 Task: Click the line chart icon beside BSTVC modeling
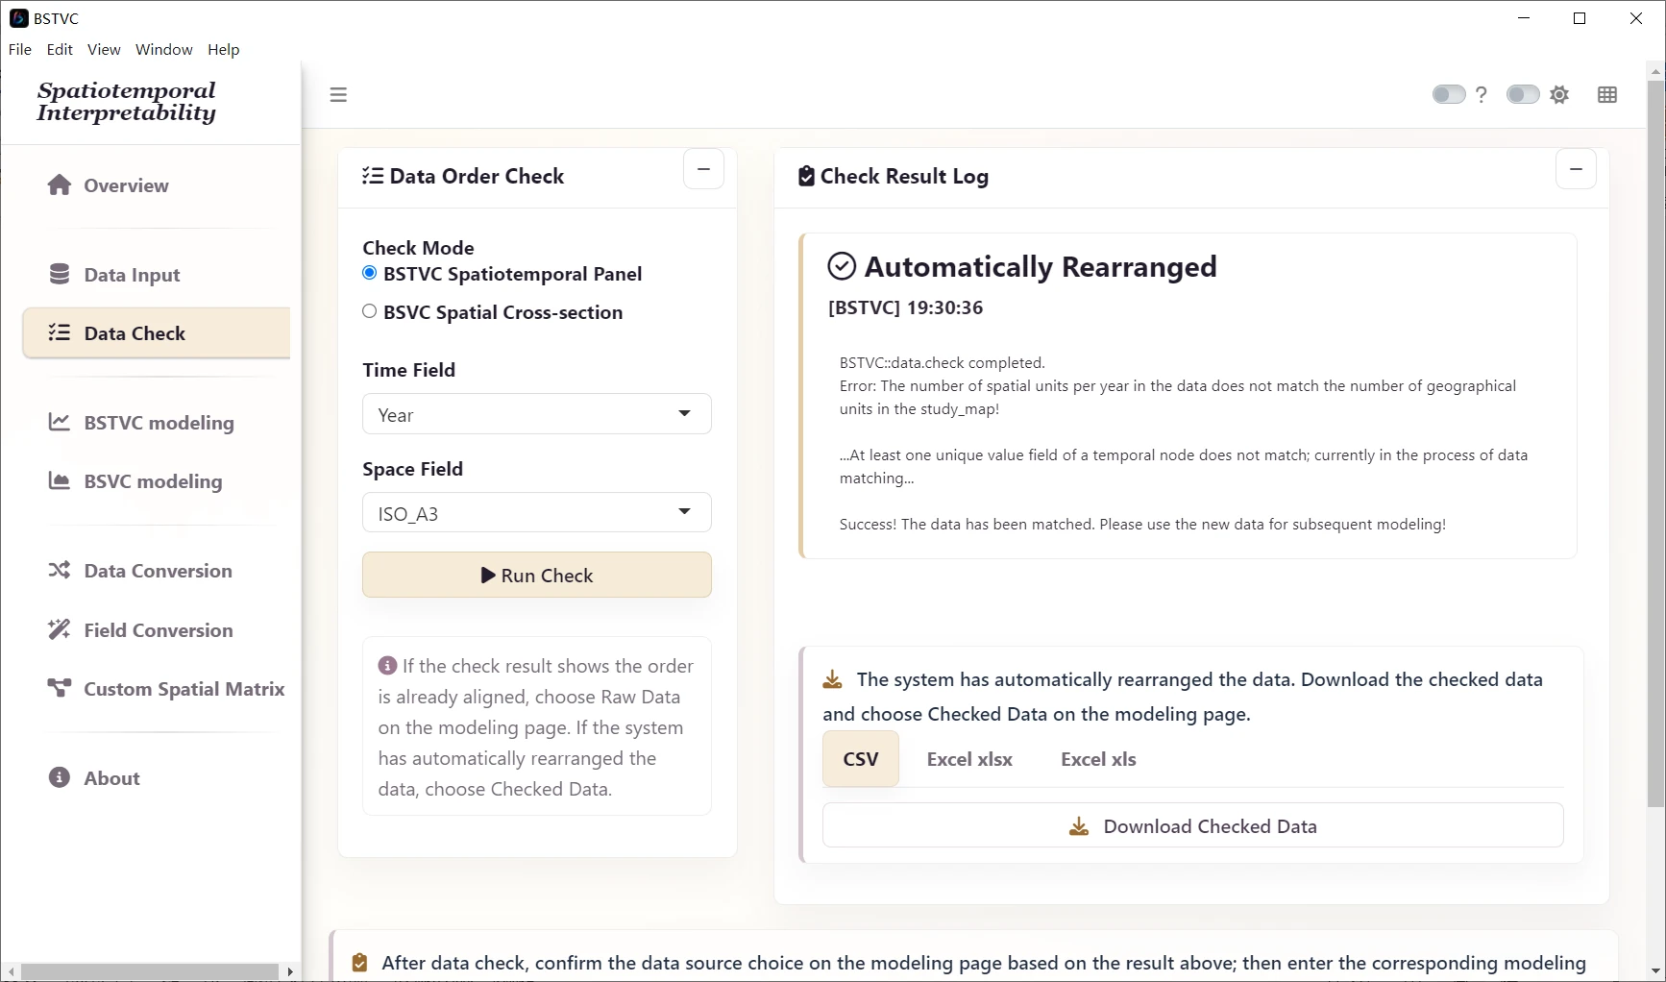pyautogui.click(x=60, y=422)
